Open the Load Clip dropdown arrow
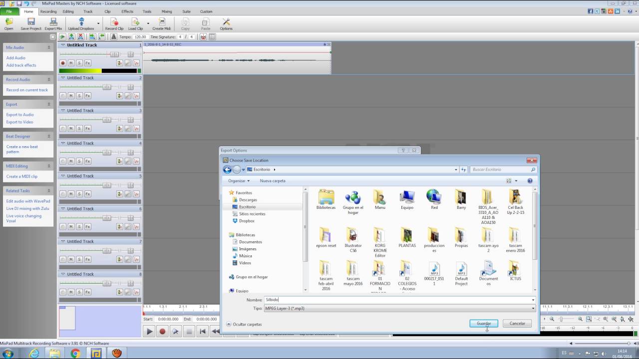 148,23
